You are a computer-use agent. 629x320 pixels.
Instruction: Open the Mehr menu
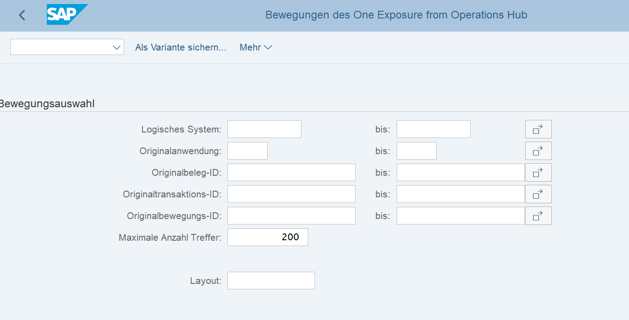coord(255,47)
